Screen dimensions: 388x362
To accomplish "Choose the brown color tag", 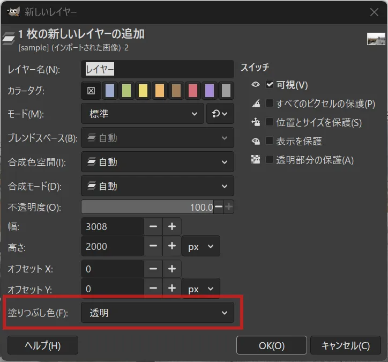I will coord(176,91).
